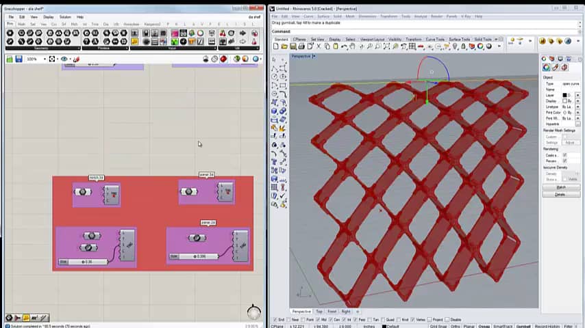This screenshot has width=585, height=328.
Task: Open the Rhino Panels menu
Action: [x=451, y=16]
